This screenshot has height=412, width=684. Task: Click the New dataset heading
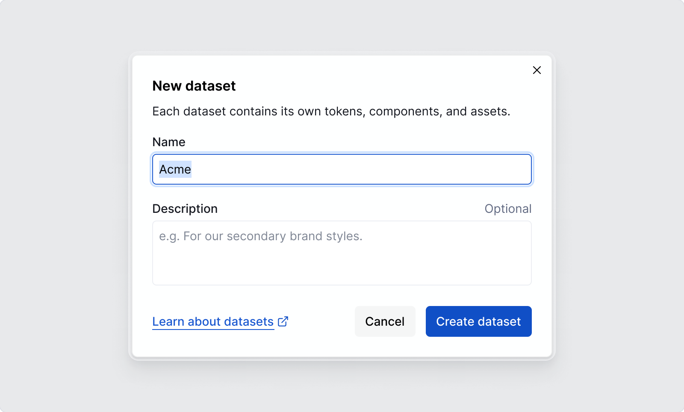(194, 86)
